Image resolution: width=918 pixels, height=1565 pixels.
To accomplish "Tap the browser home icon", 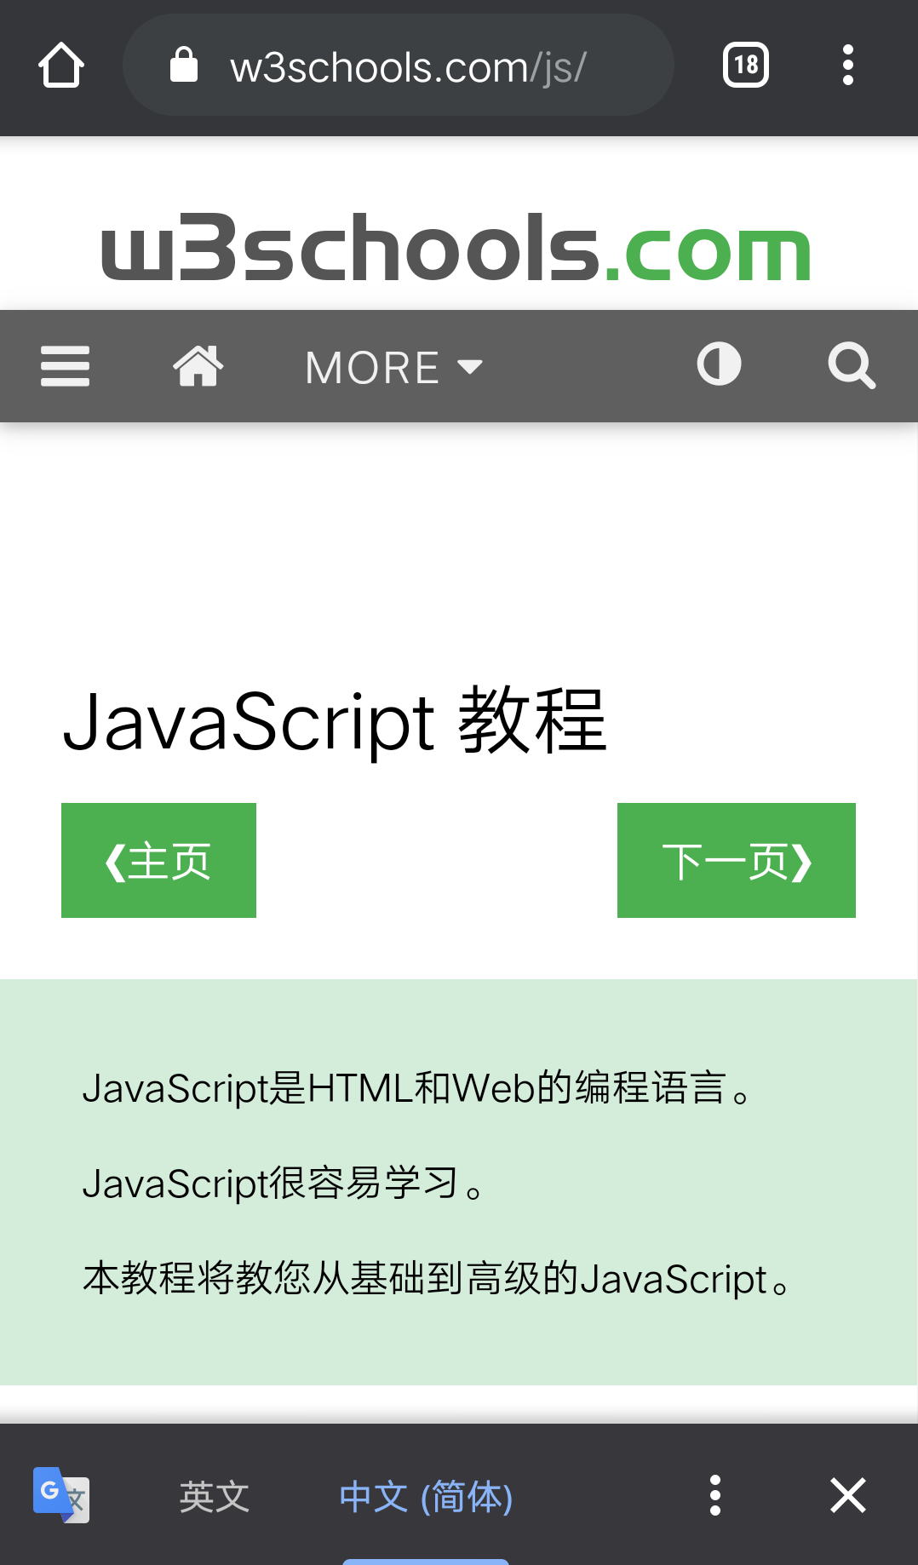I will (61, 66).
